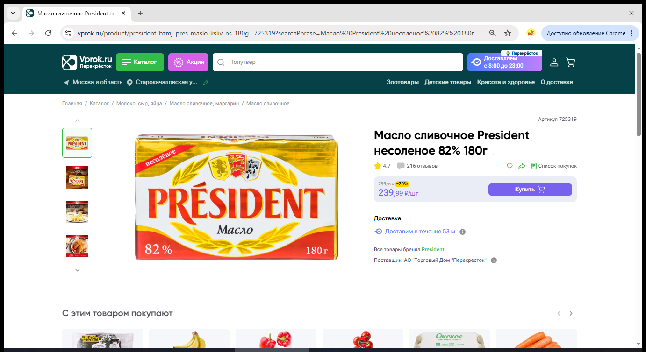Bookmark this page with the star icon

(508, 33)
